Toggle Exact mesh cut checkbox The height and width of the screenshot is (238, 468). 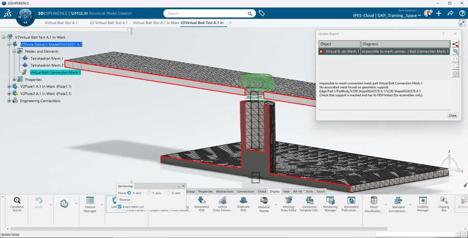coord(120,207)
